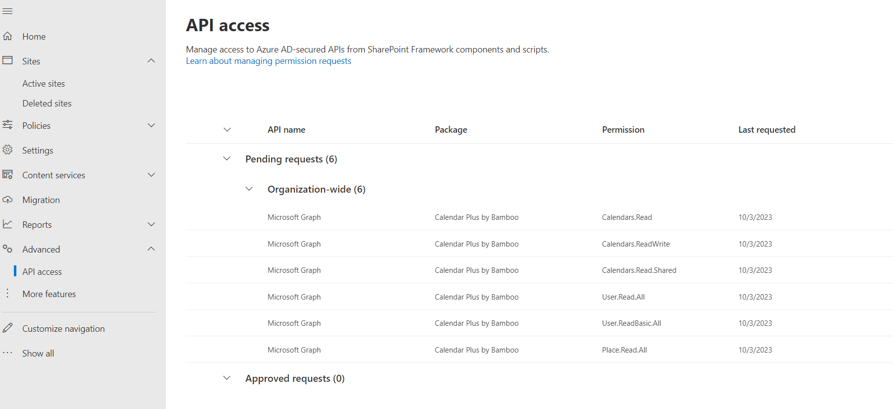
Task: Click the Content services icon
Action: (7, 174)
